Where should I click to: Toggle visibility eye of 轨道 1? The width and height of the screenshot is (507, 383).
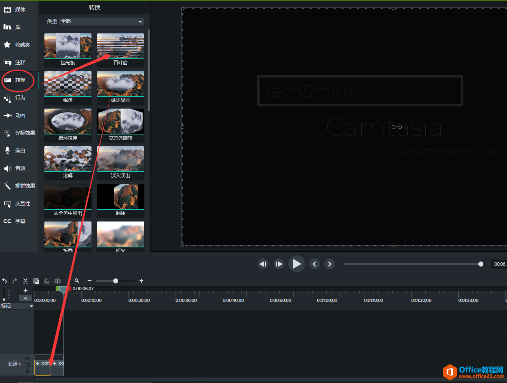coord(27,358)
